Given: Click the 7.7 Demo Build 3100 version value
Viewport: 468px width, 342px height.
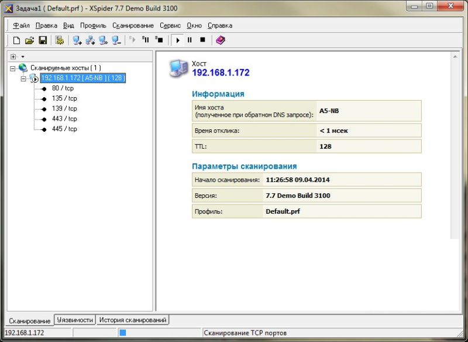Looking at the screenshot, I should point(298,196).
